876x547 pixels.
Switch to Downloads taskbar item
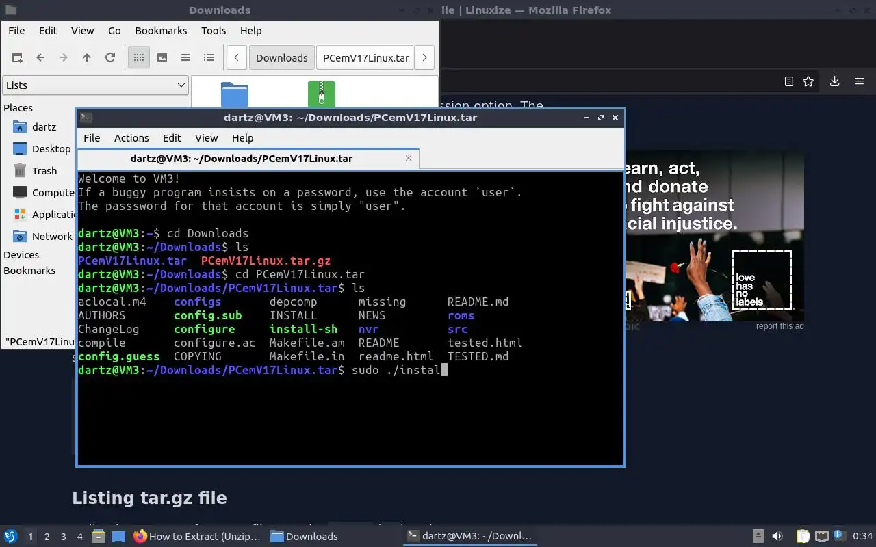(x=304, y=537)
